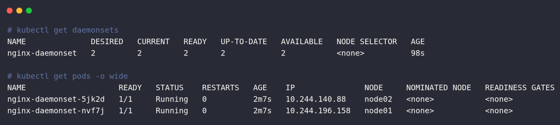Click node01 in the NODE column
Viewport: 560px width, 125px height.
point(378,111)
